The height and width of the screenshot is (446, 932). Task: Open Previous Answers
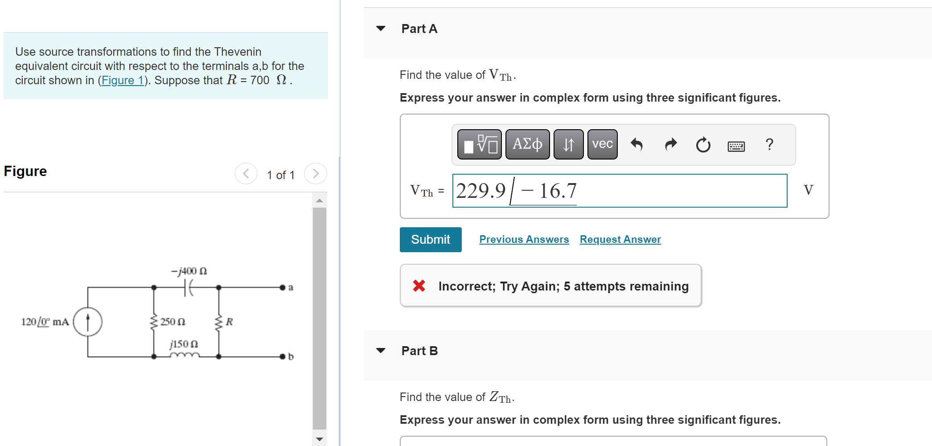click(524, 239)
